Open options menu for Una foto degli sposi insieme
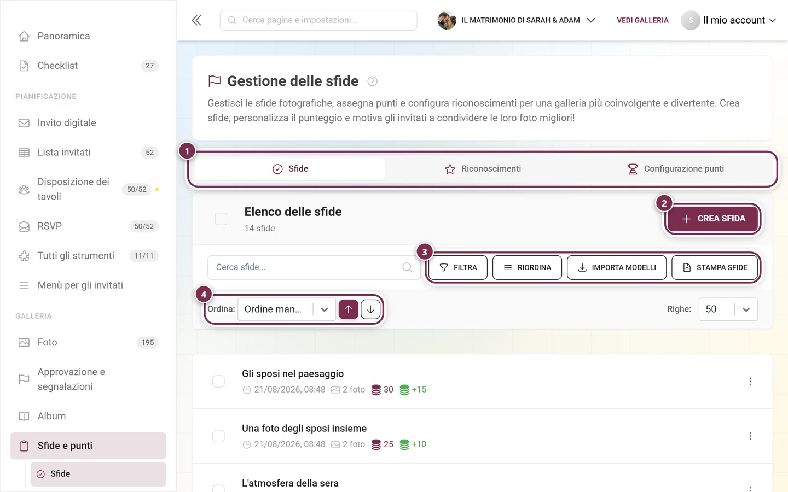This screenshot has height=492, width=788. pyautogui.click(x=750, y=436)
